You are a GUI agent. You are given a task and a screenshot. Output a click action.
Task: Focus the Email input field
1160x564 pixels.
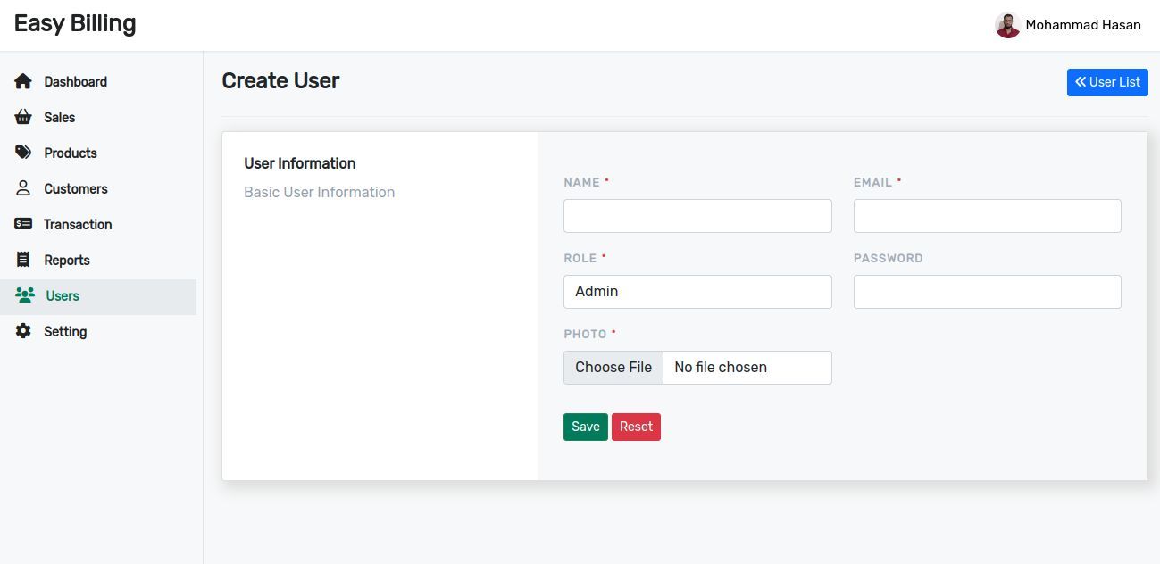click(987, 216)
